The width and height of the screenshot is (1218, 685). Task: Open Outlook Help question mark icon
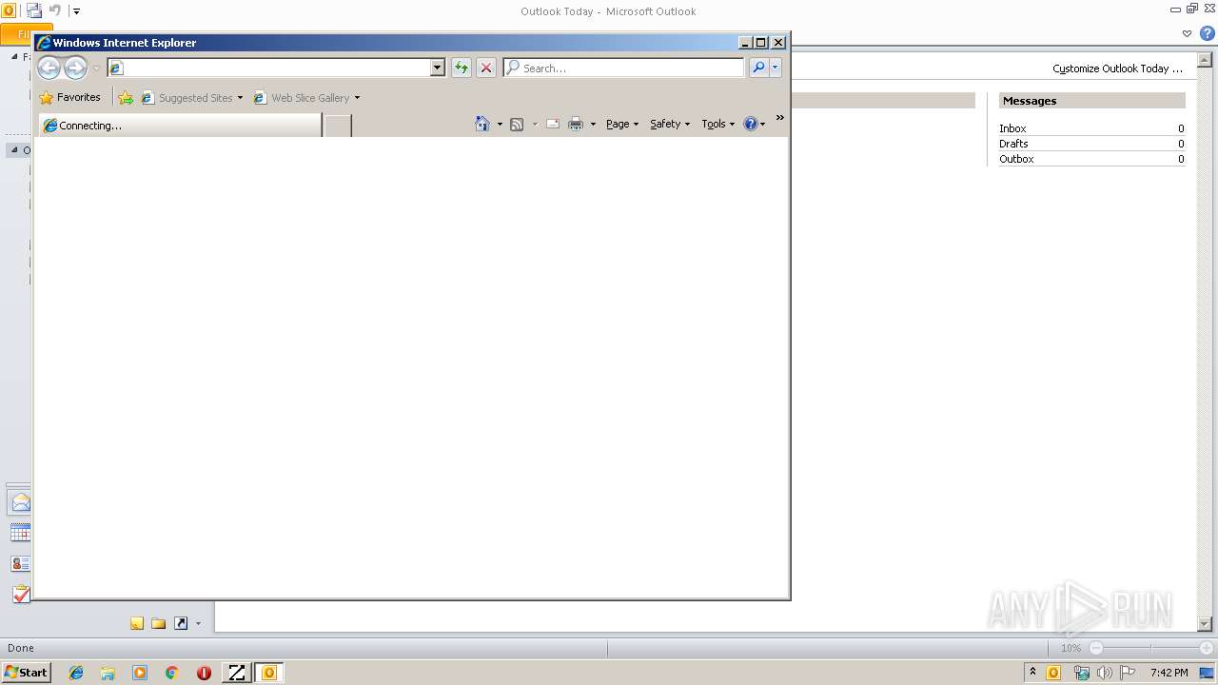pos(1207,33)
